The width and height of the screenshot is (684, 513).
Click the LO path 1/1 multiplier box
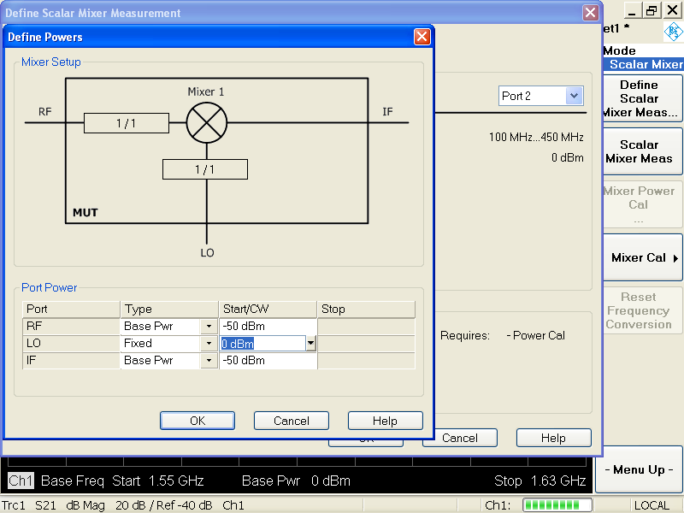pos(205,169)
